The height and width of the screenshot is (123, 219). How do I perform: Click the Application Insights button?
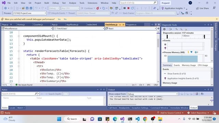coord(173,8)
